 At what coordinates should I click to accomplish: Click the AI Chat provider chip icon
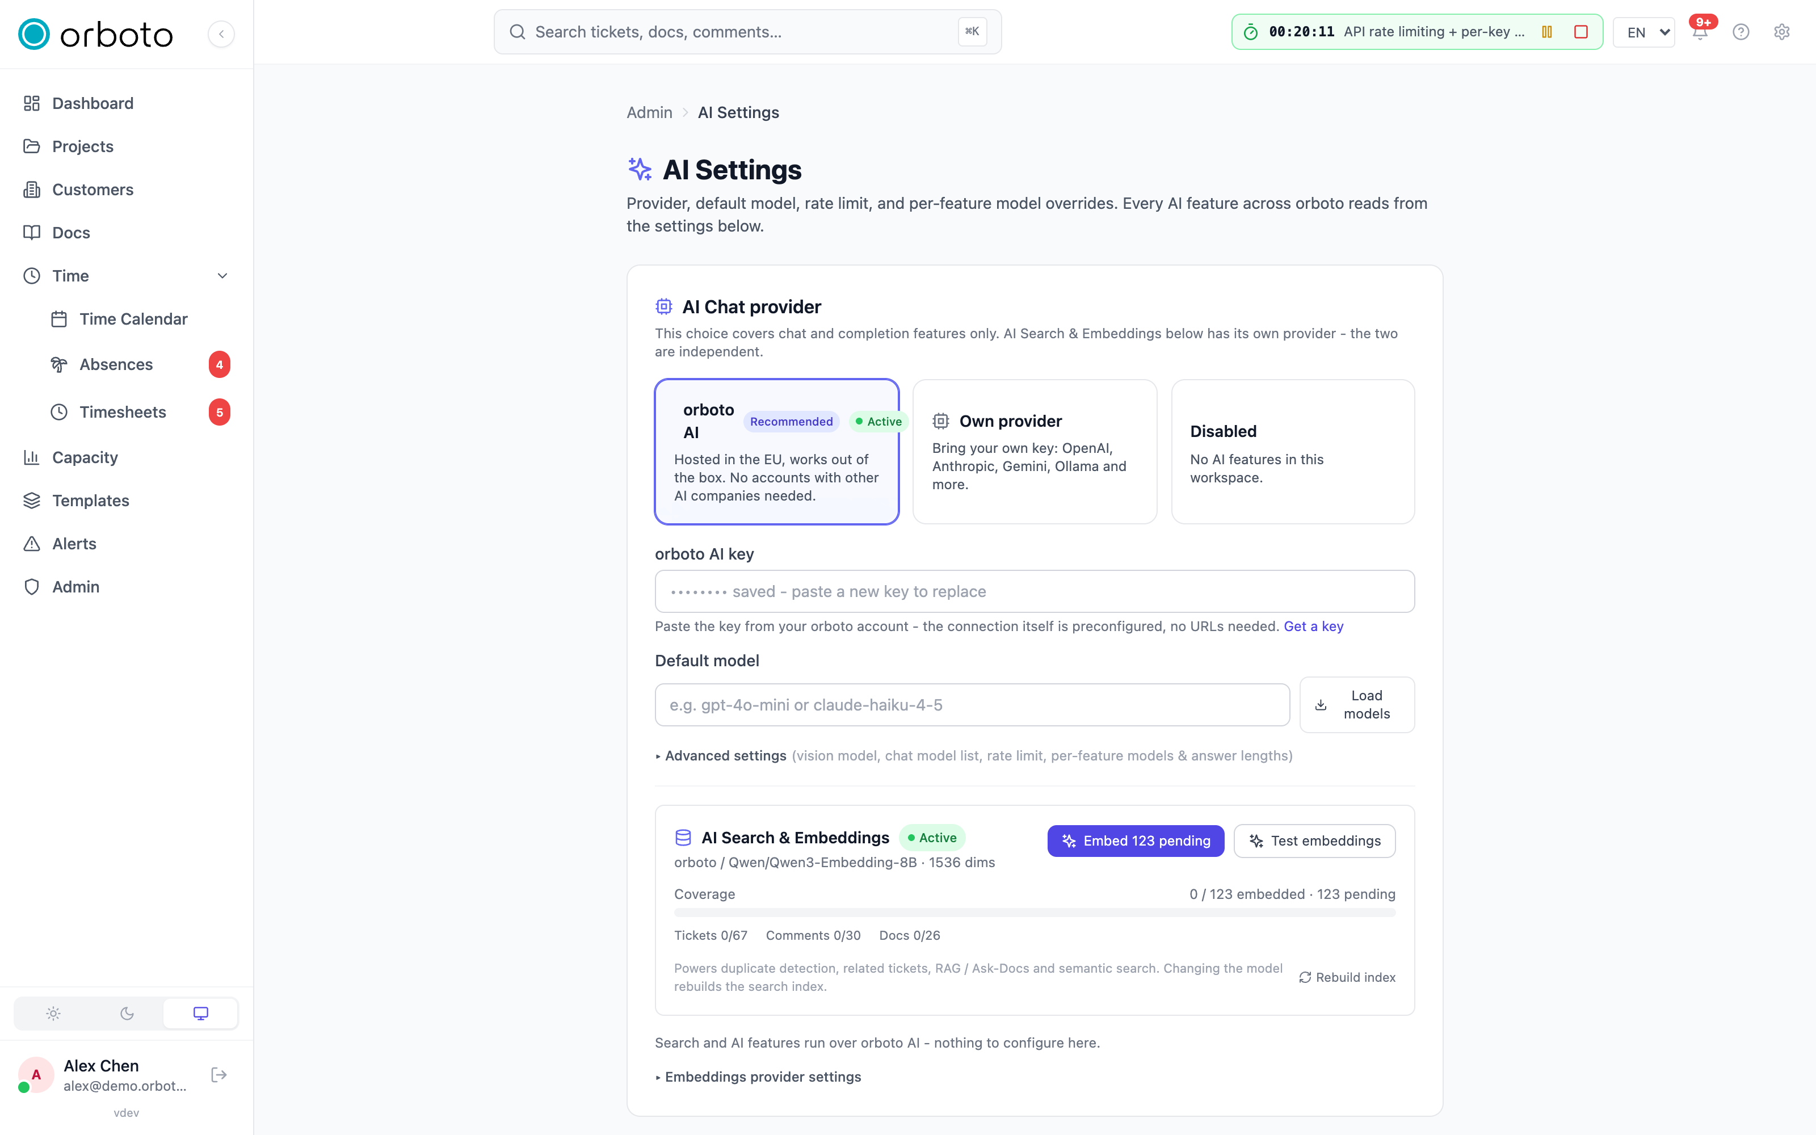coord(663,307)
